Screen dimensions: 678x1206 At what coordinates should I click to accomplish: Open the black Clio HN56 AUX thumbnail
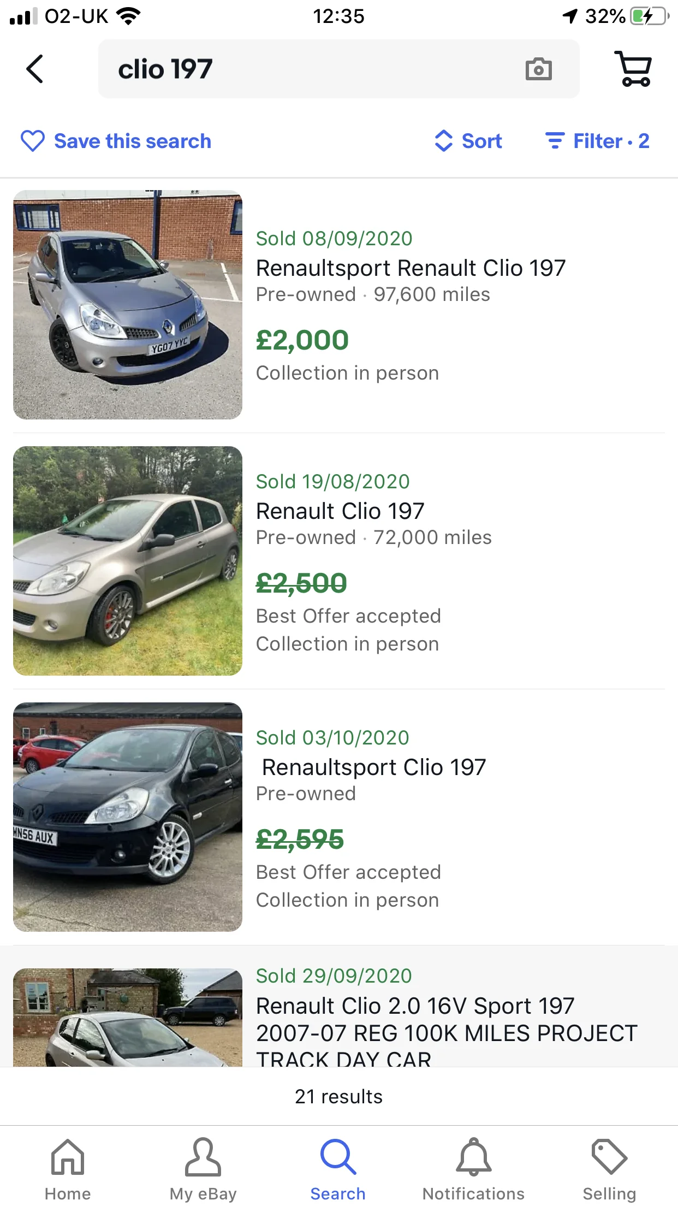pos(128,817)
